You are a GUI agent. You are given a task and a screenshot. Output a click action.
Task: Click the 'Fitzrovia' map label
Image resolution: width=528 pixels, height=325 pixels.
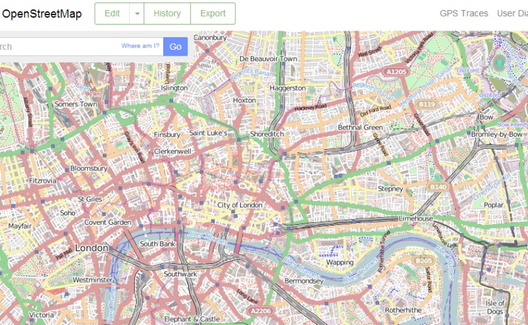43,180
